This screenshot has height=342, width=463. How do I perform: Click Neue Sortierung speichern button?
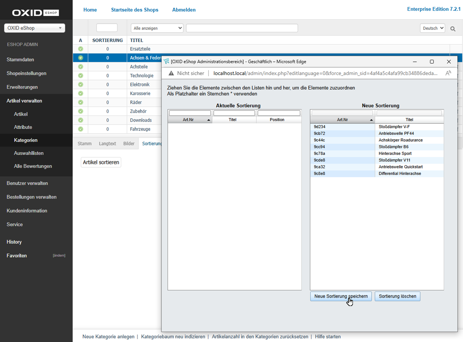pyautogui.click(x=341, y=296)
